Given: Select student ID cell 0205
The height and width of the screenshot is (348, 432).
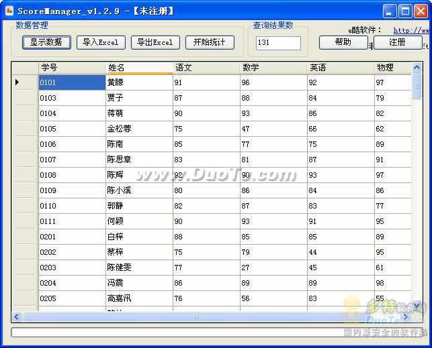Looking at the screenshot, I should [72, 298].
